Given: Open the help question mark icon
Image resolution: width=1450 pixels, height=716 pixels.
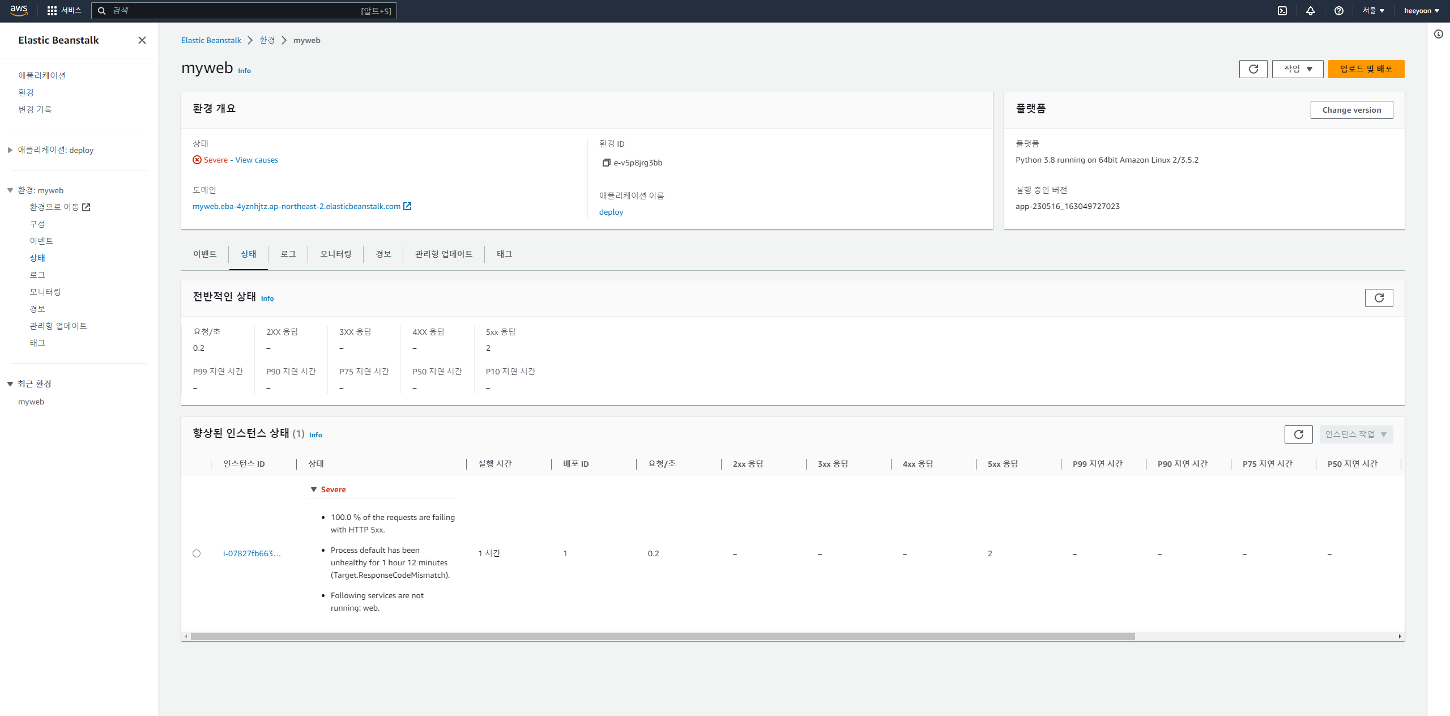Looking at the screenshot, I should 1339,11.
